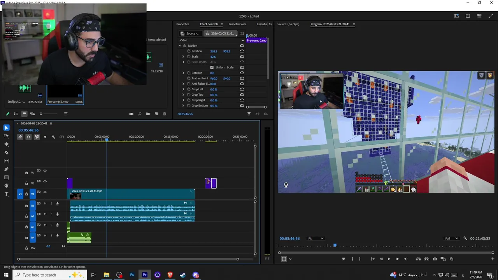
Task: Expand the Crop Top property
Action: click(x=183, y=94)
